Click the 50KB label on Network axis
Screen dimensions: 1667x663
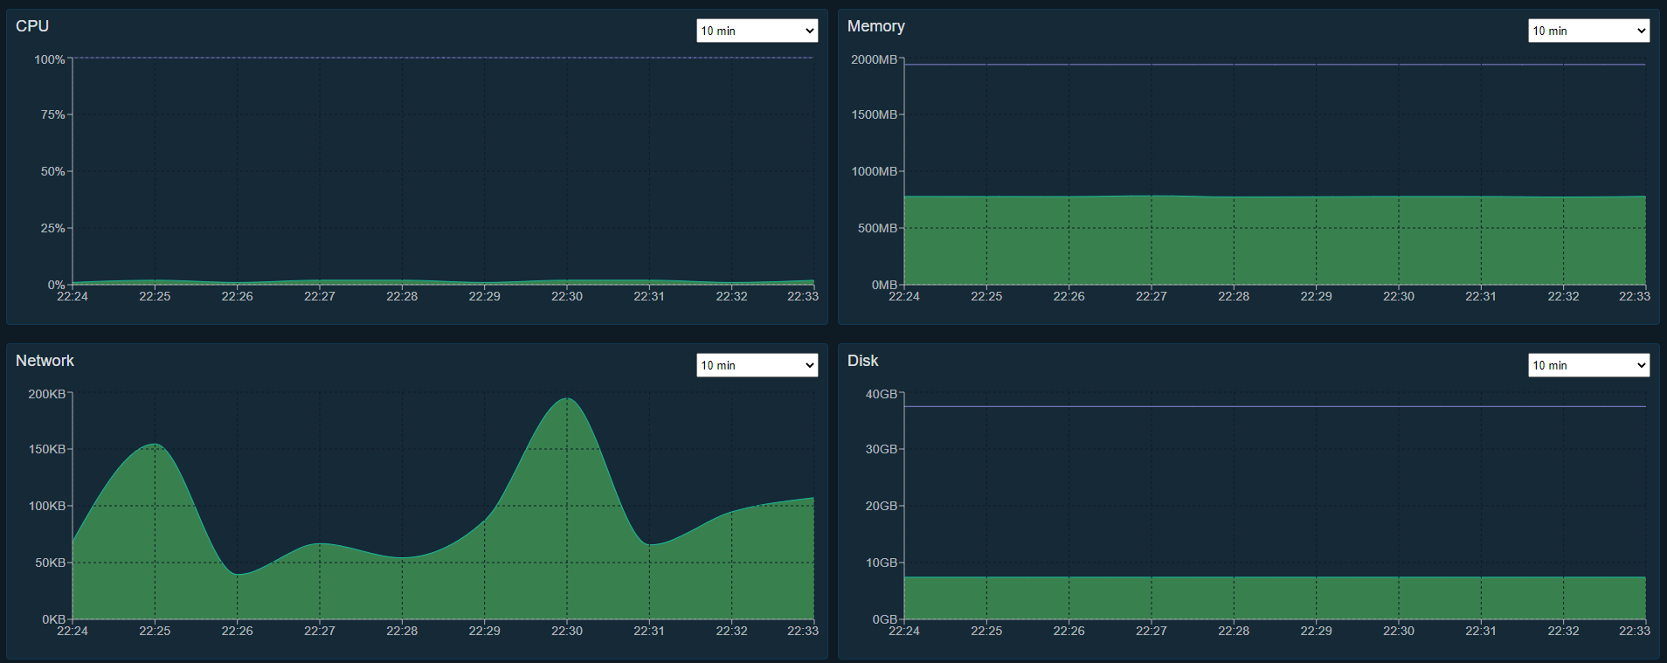coord(50,563)
